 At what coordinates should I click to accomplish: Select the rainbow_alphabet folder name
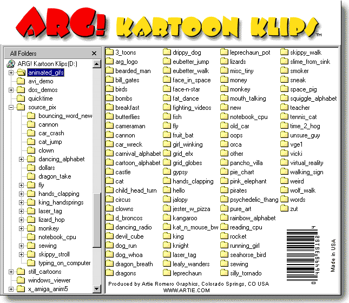point(253,218)
